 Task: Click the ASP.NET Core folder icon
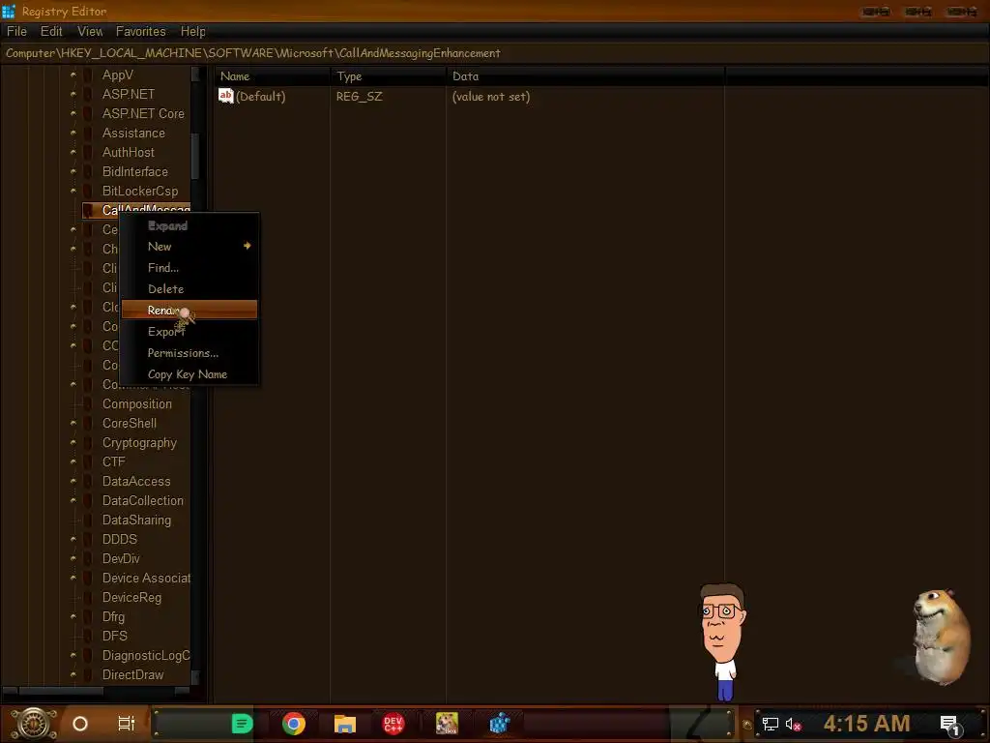pos(89,114)
